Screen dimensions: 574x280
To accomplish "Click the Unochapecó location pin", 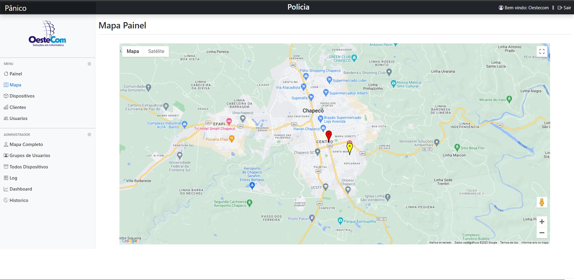I will click(243, 119).
